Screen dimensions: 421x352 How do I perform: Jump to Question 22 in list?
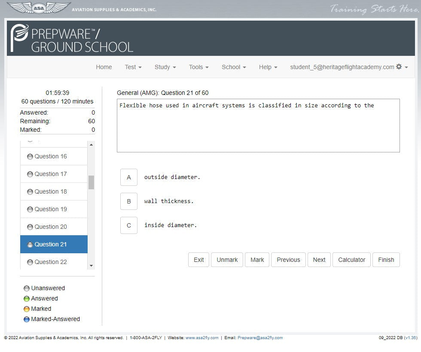51,262
